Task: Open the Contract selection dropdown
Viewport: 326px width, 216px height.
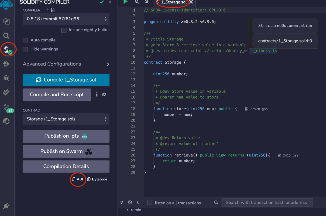Action: [x=66, y=119]
